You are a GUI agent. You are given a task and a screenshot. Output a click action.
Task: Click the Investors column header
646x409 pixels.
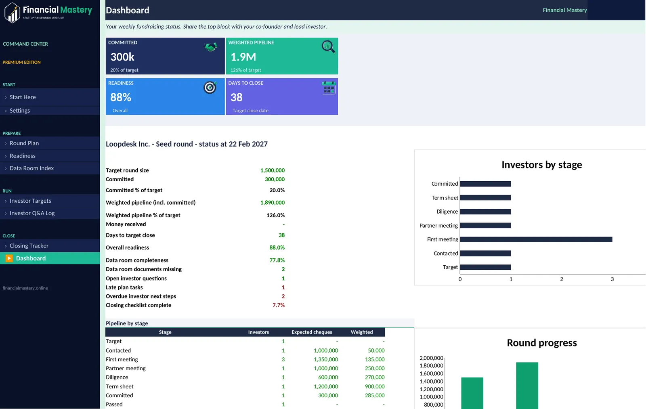[x=258, y=332]
